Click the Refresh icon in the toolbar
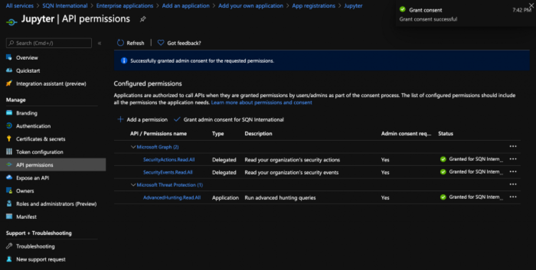The width and height of the screenshot is (536, 270). click(x=120, y=43)
